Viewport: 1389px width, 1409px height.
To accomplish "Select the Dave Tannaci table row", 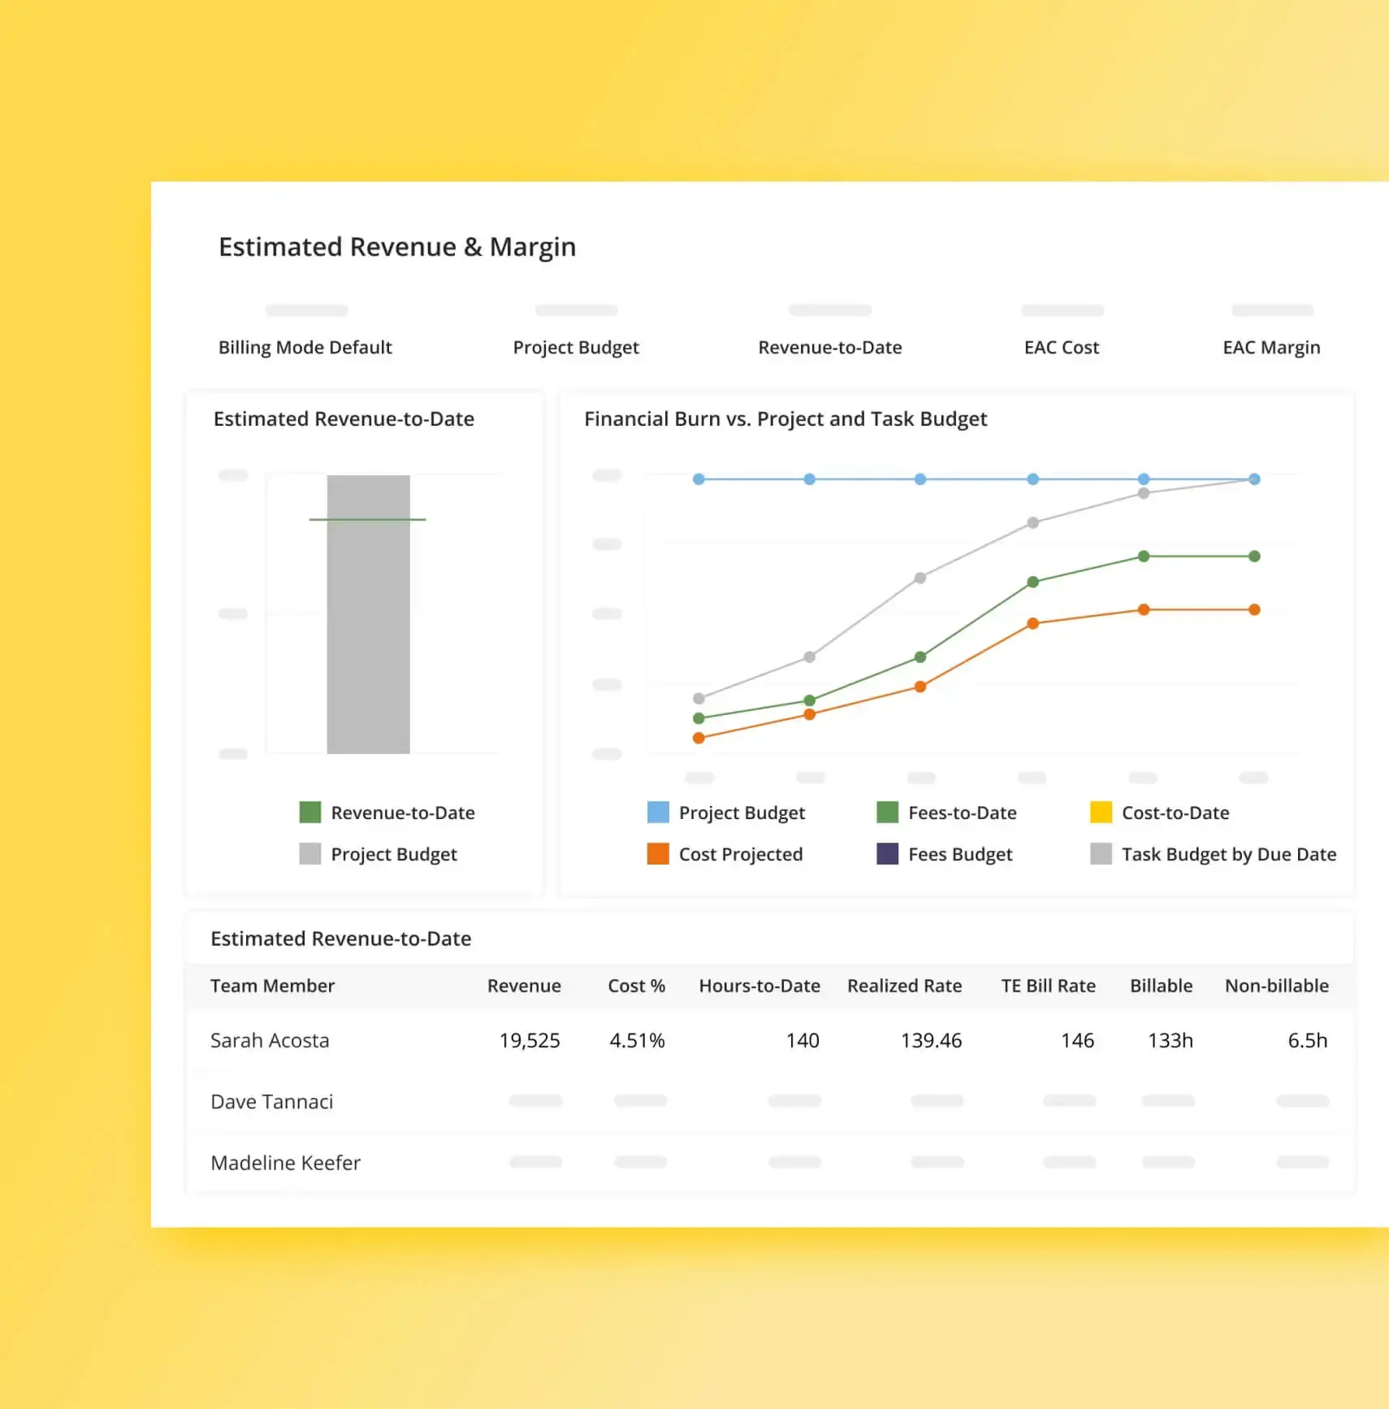I will pos(272,1101).
